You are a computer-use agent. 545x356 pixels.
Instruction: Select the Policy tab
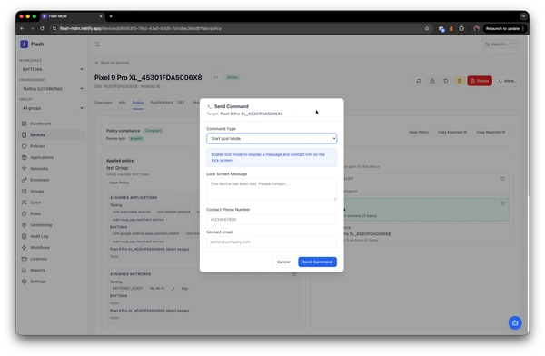138,103
